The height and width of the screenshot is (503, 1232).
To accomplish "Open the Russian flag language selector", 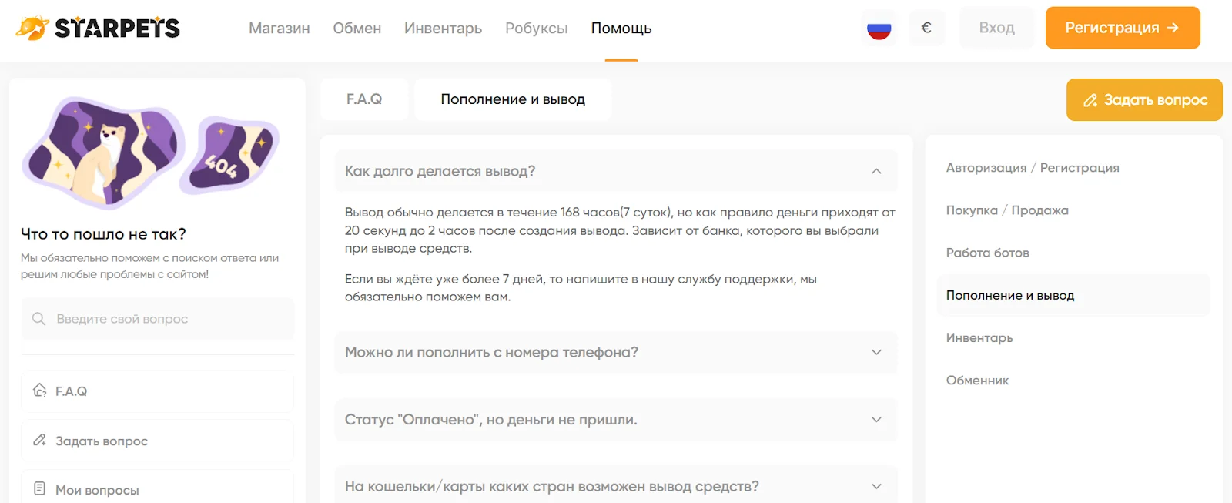I will click(879, 29).
